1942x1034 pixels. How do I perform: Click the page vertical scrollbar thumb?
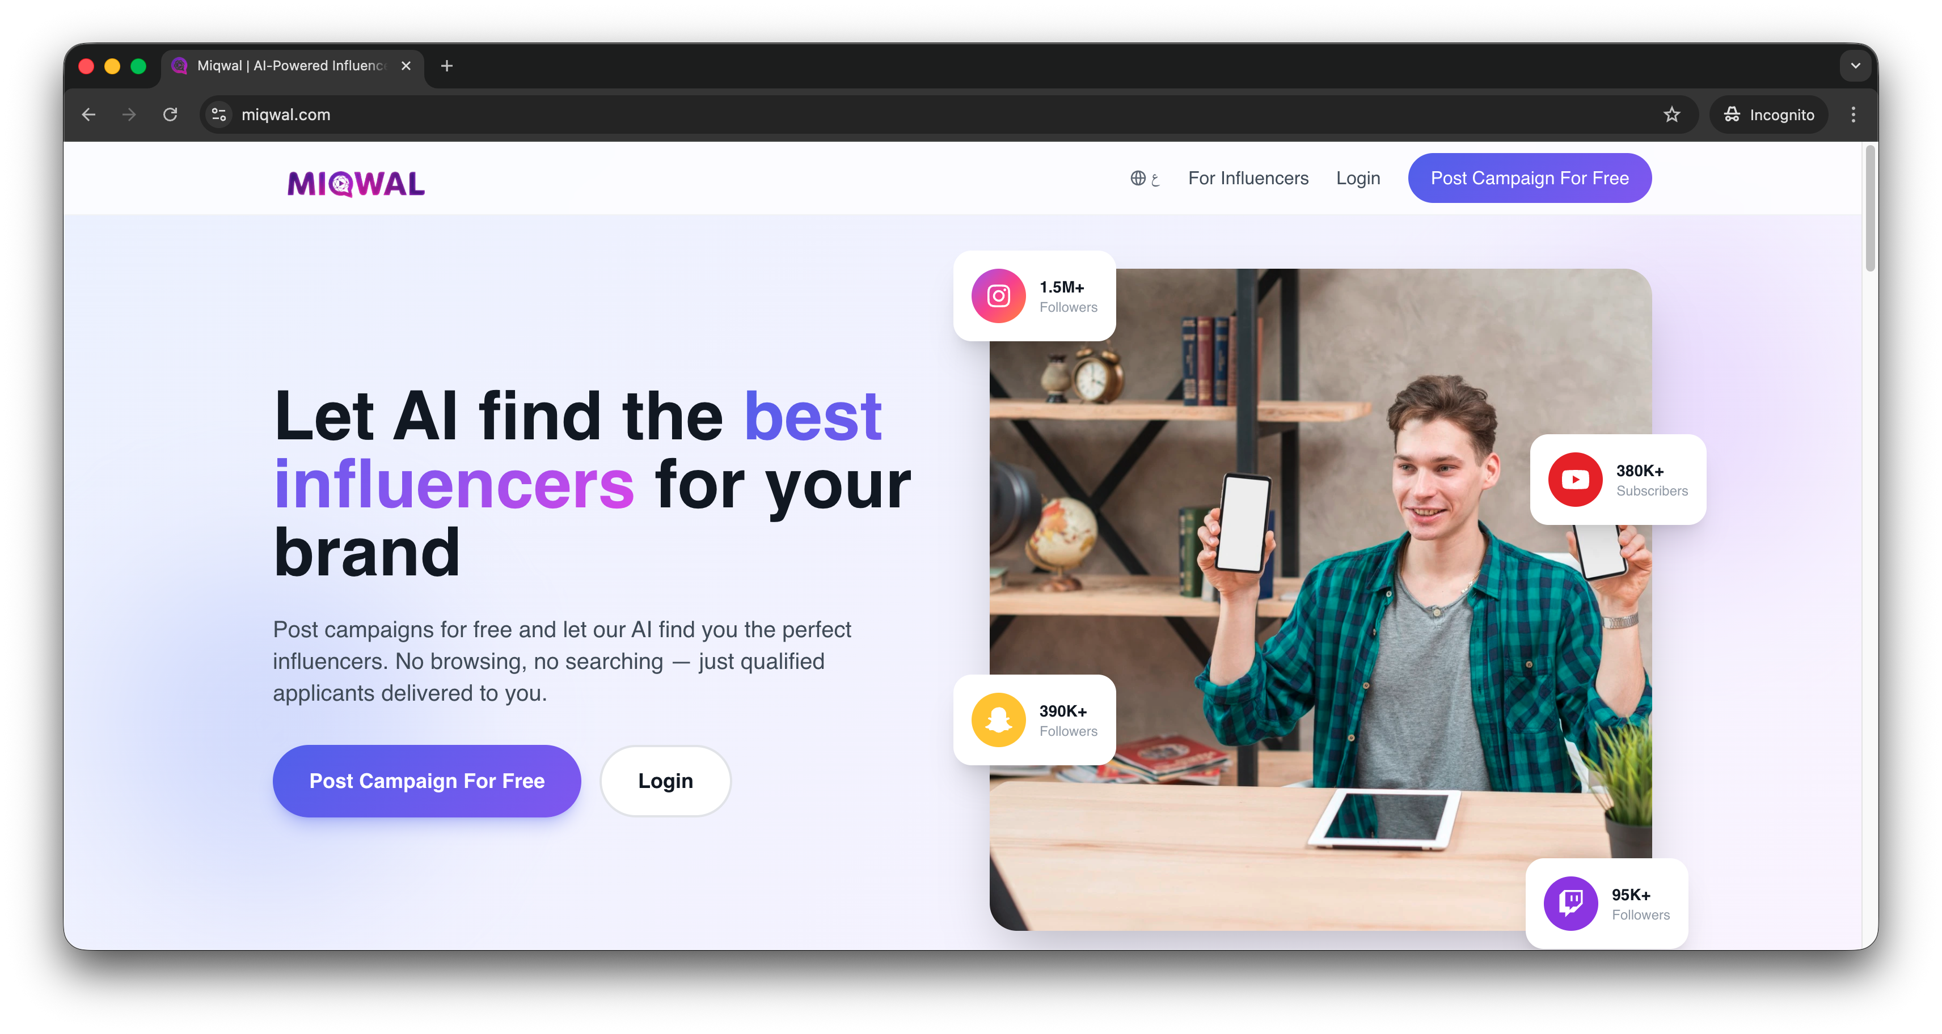(x=1869, y=209)
